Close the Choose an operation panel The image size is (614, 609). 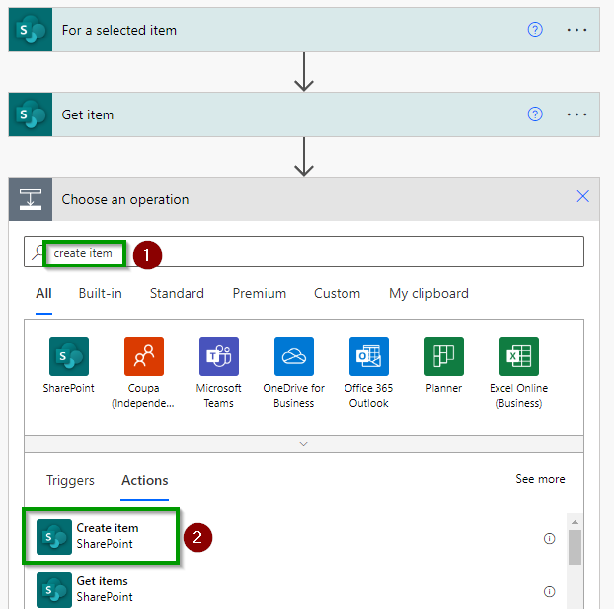pos(582,196)
